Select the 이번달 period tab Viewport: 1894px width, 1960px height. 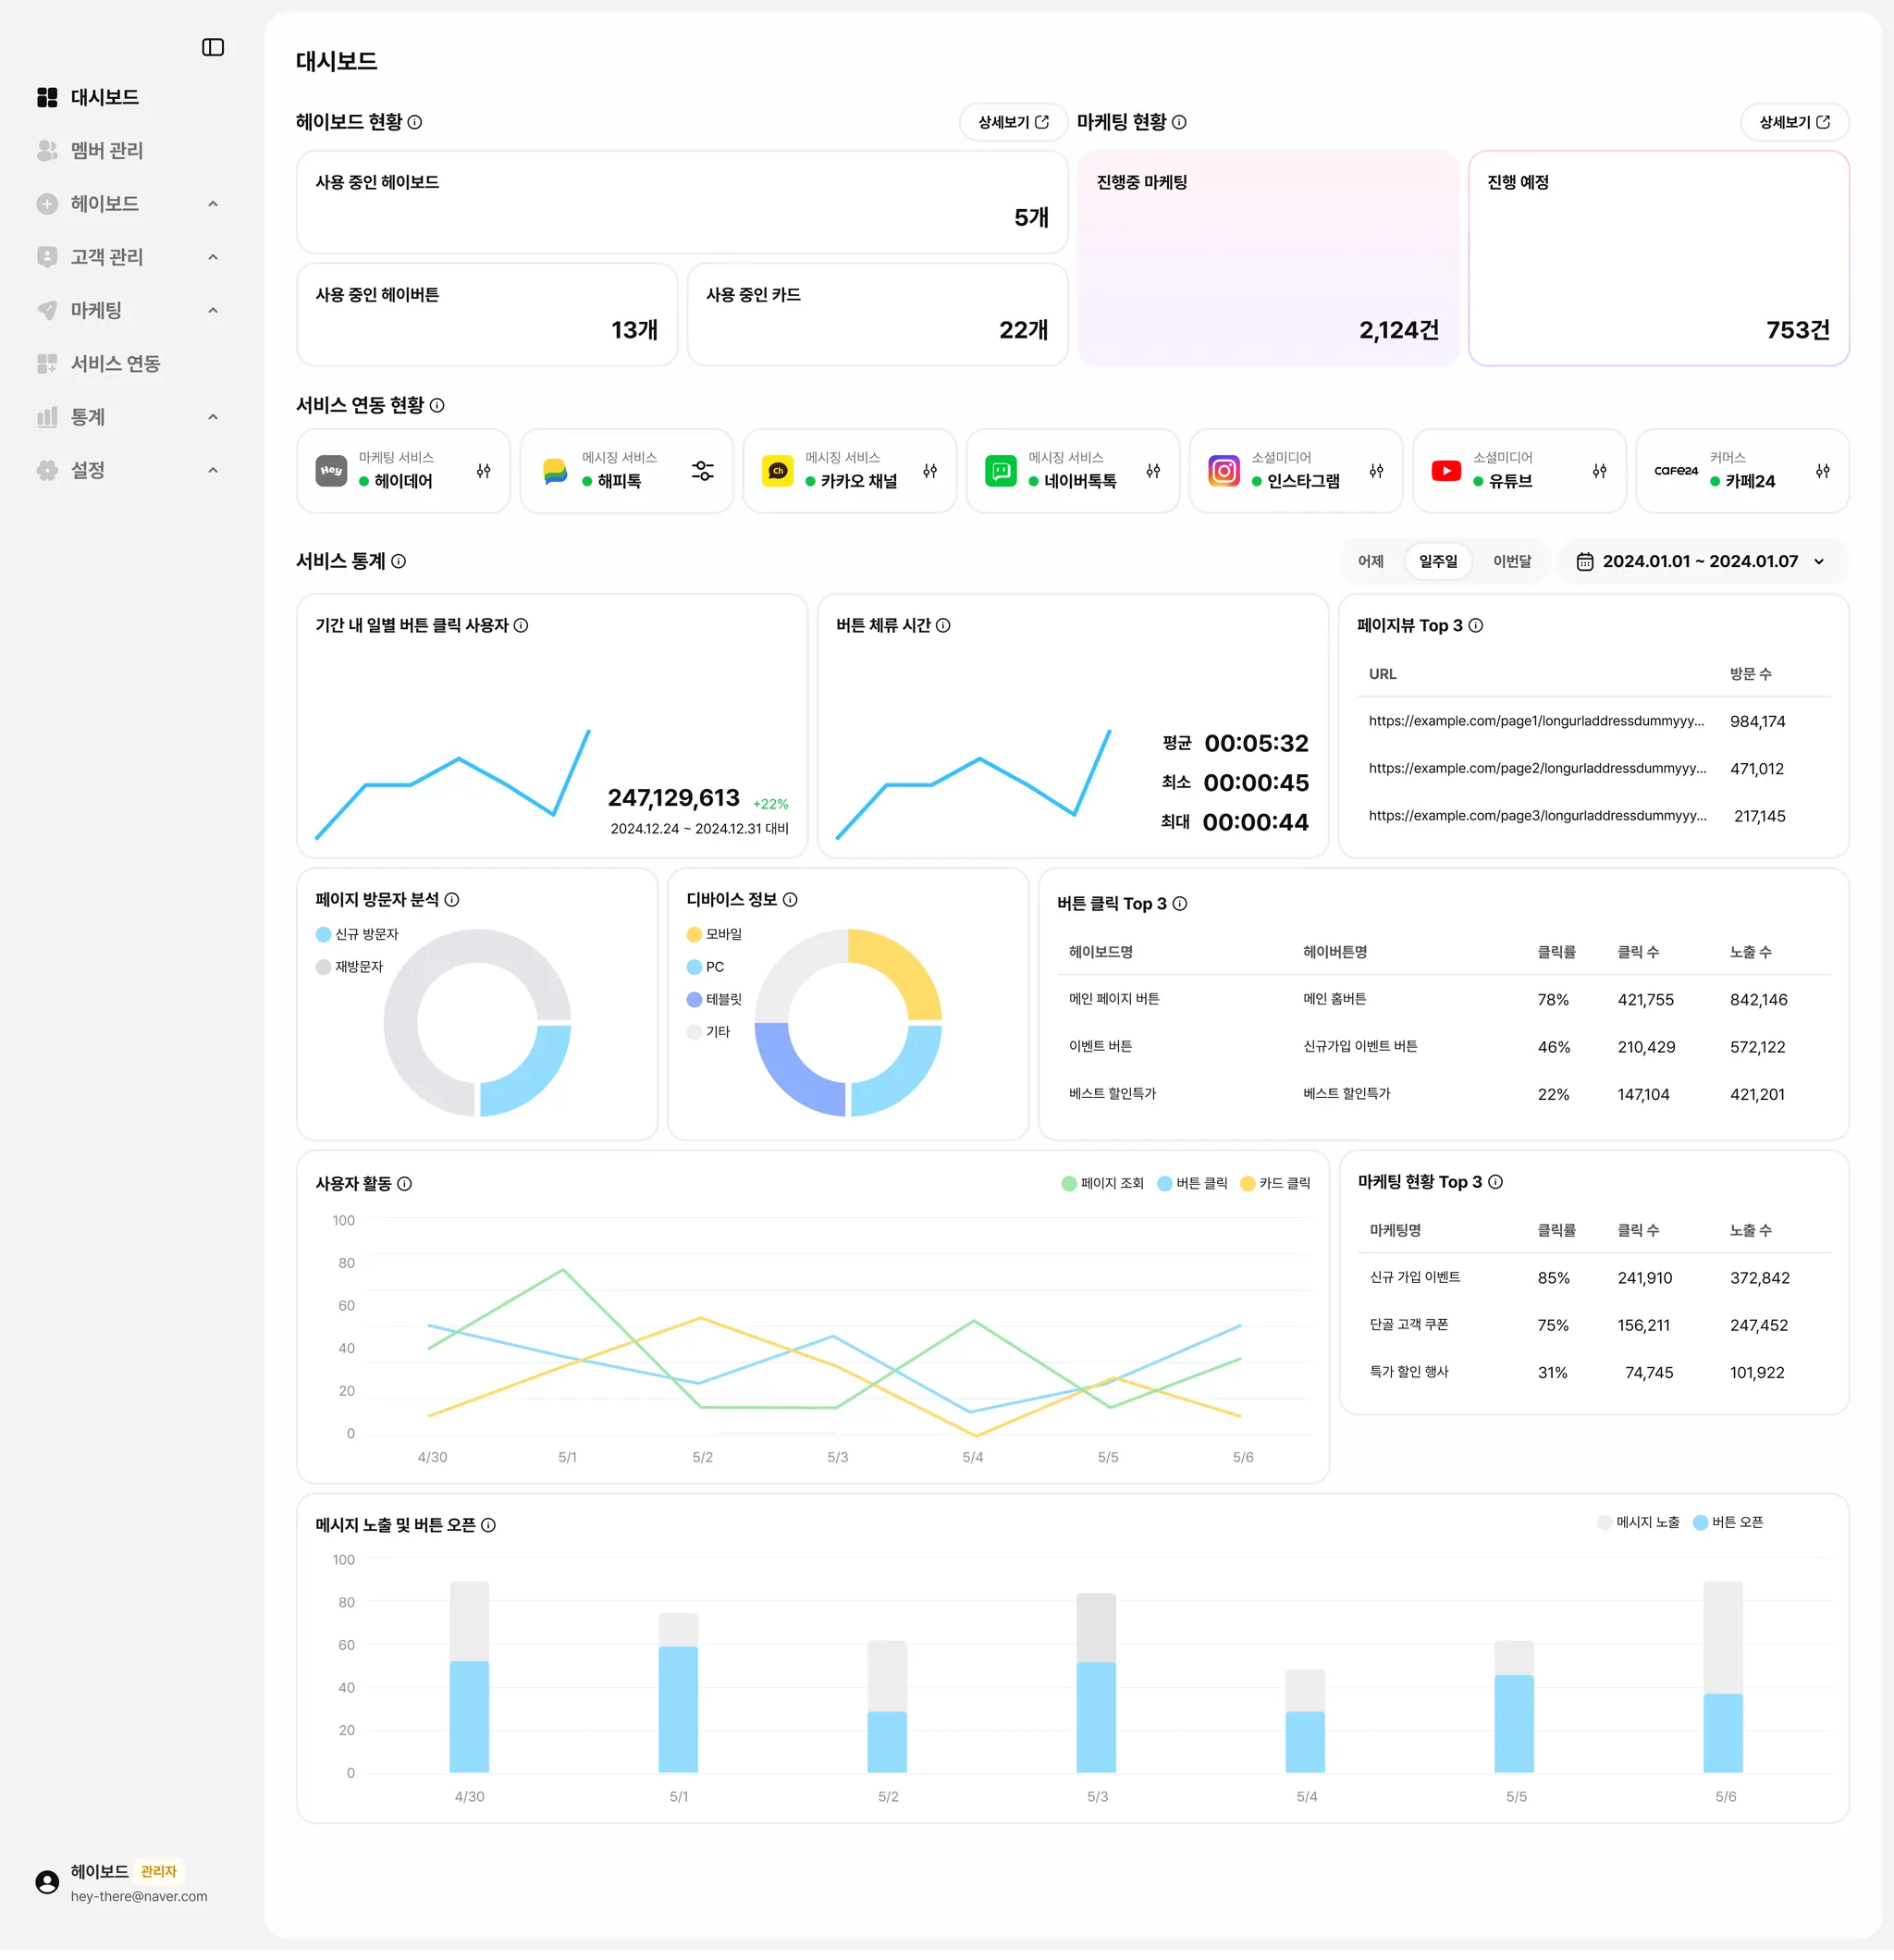(1511, 561)
